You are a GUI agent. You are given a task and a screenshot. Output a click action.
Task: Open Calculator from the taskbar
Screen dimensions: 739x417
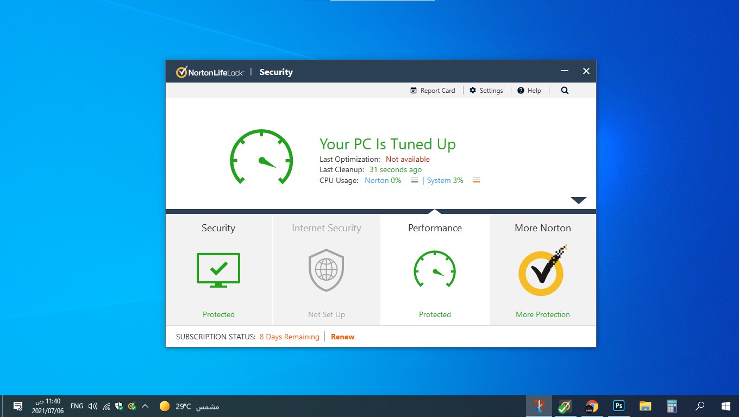coord(672,406)
